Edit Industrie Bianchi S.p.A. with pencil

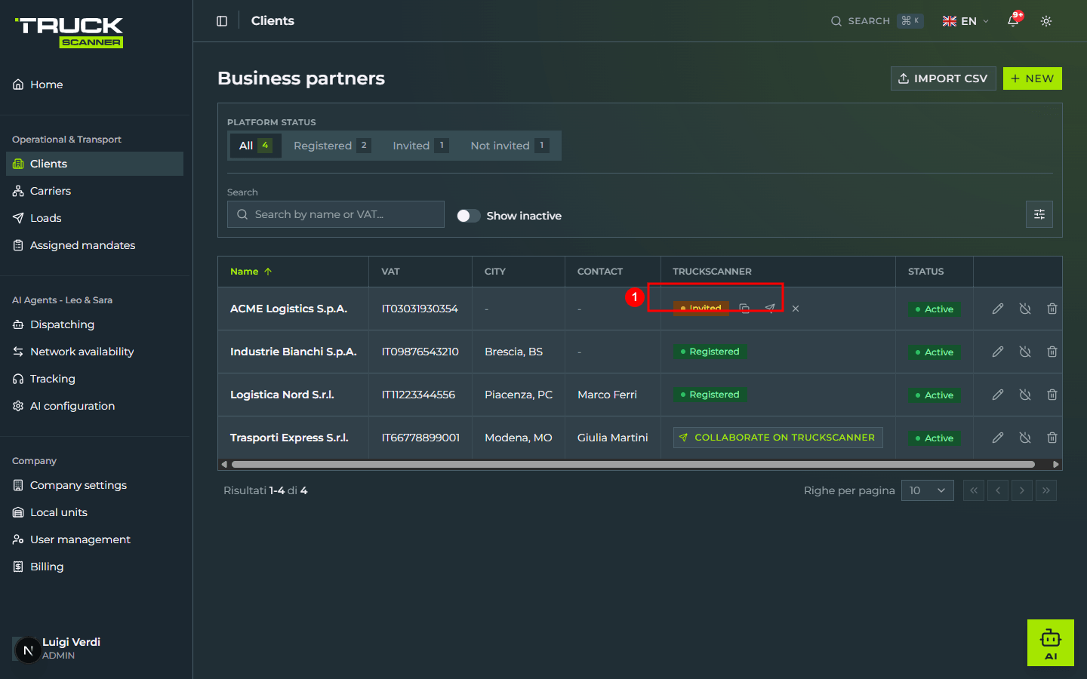coord(998,352)
